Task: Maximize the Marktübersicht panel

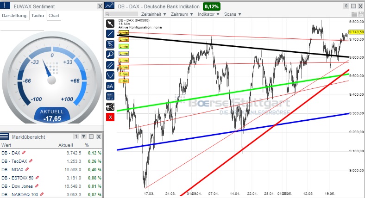Action: [x=91, y=136]
